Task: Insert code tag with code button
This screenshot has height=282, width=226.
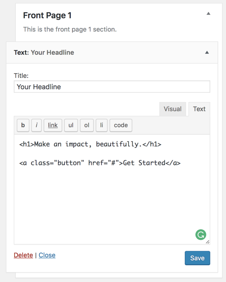Action: pos(121,125)
